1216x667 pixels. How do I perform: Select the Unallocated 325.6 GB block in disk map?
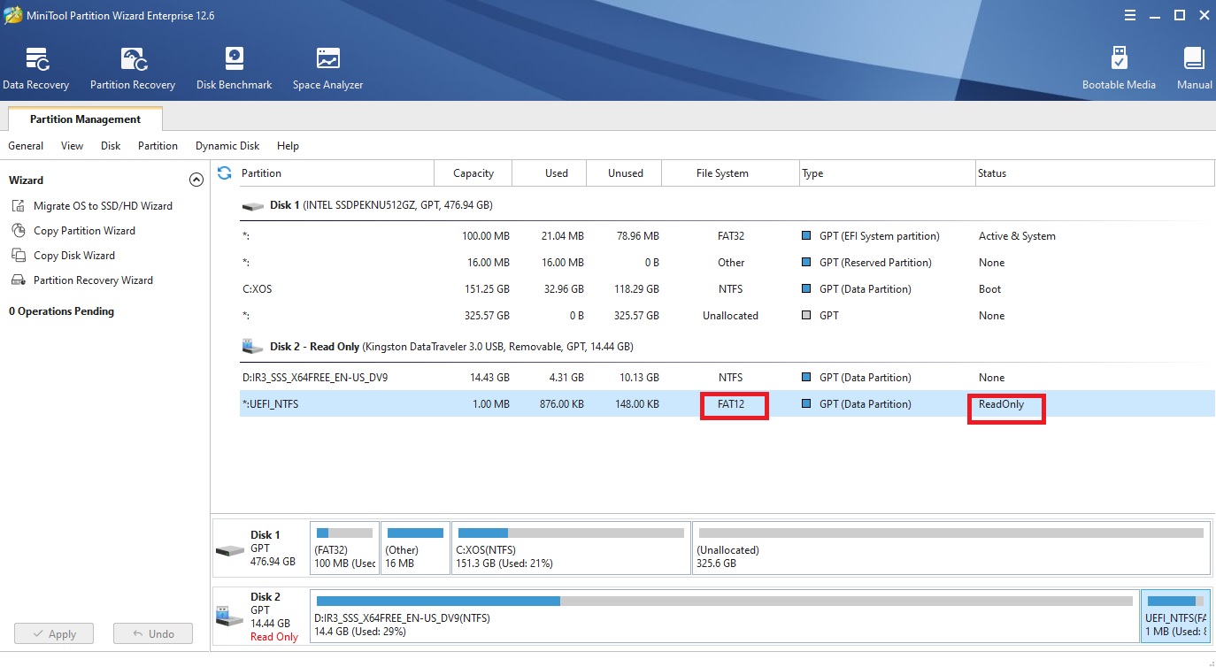pos(950,548)
